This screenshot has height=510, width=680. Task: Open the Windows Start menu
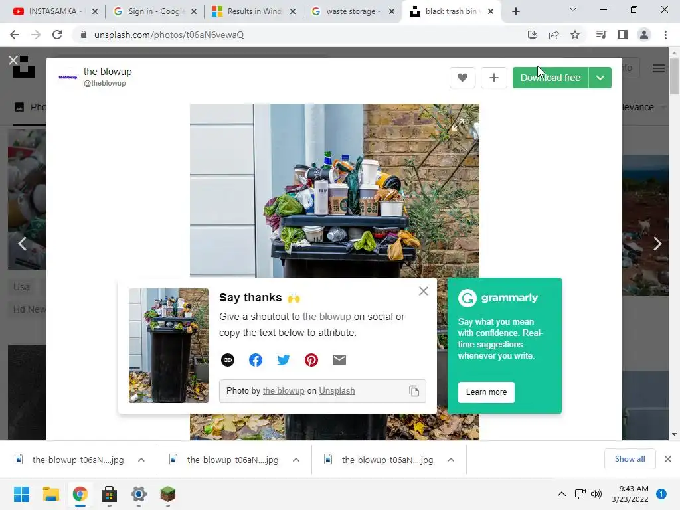coord(22,494)
